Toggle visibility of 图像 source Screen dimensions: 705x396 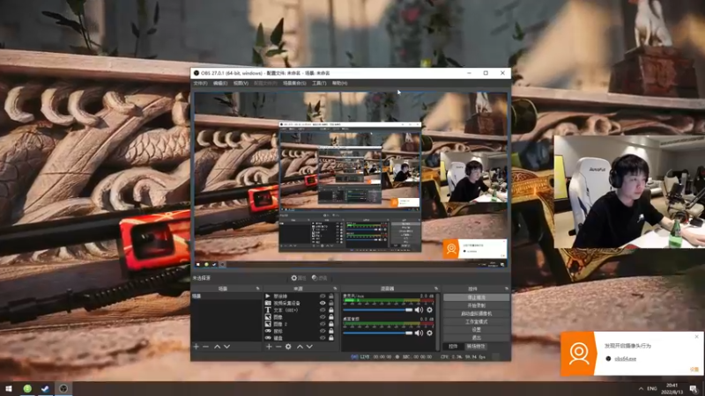coord(323,317)
